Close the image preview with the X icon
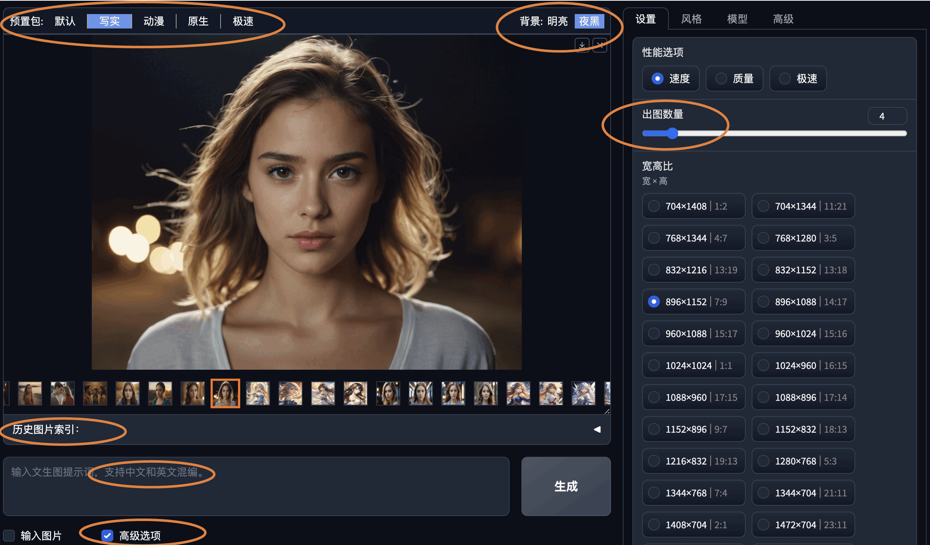The width and height of the screenshot is (930, 545). [x=600, y=45]
